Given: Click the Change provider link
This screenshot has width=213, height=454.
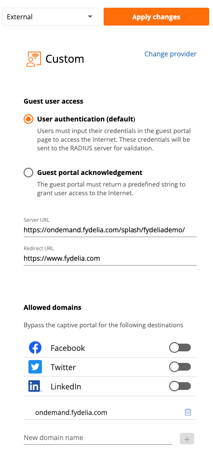Looking at the screenshot, I should [x=171, y=54].
